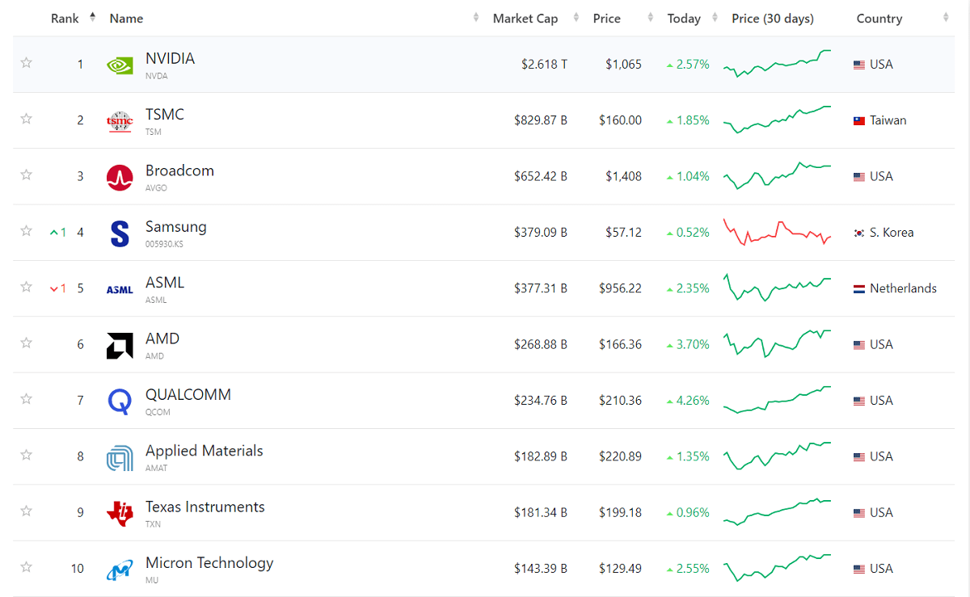Click the Samsung S logo

(120, 233)
